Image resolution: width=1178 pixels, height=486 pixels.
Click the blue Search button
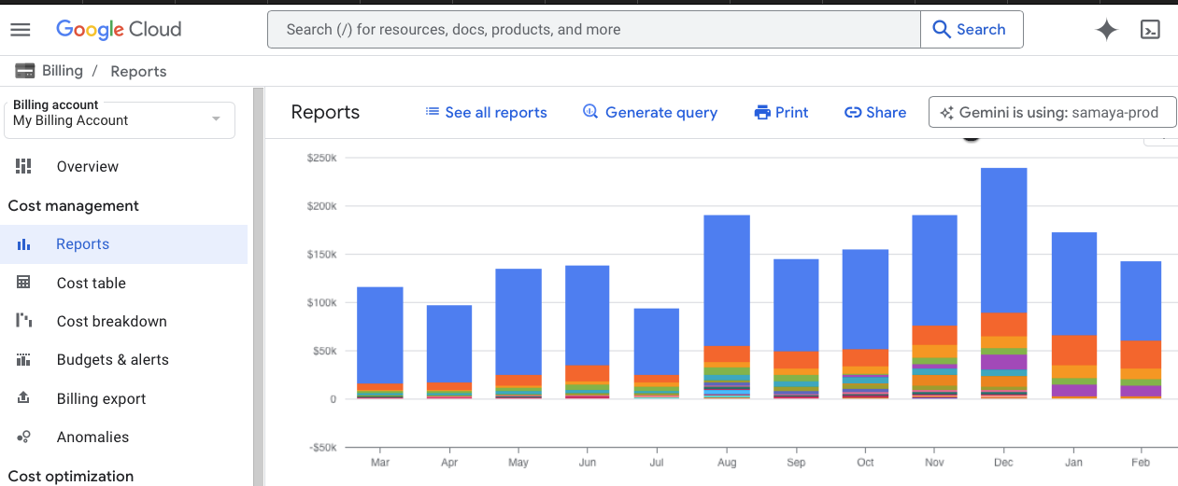[971, 30]
